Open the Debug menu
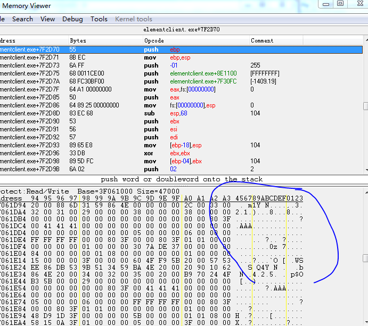 pyautogui.click(x=72, y=19)
